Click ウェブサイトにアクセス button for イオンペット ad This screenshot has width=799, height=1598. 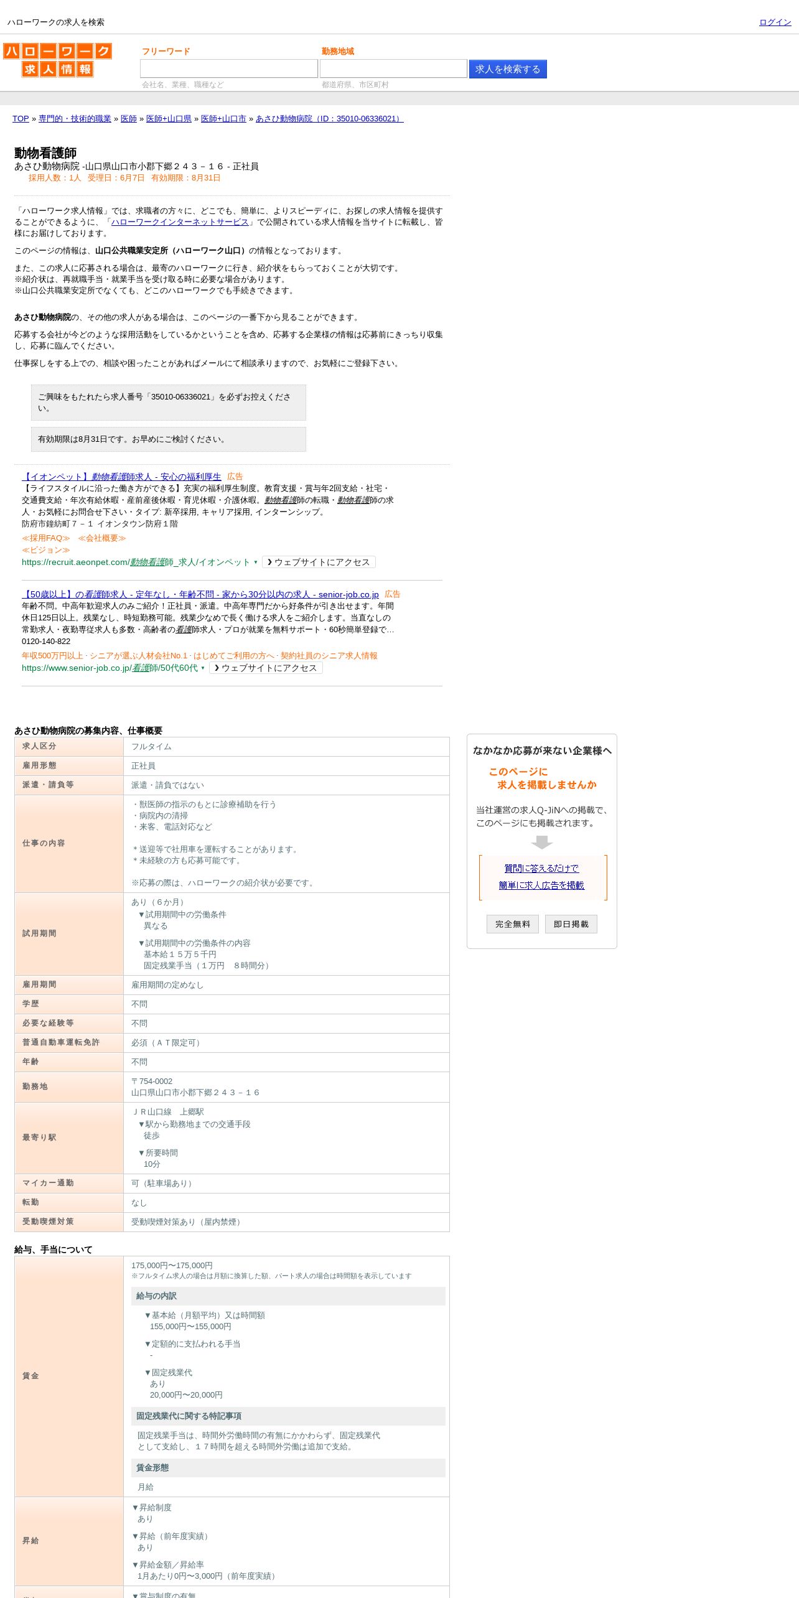click(x=319, y=563)
